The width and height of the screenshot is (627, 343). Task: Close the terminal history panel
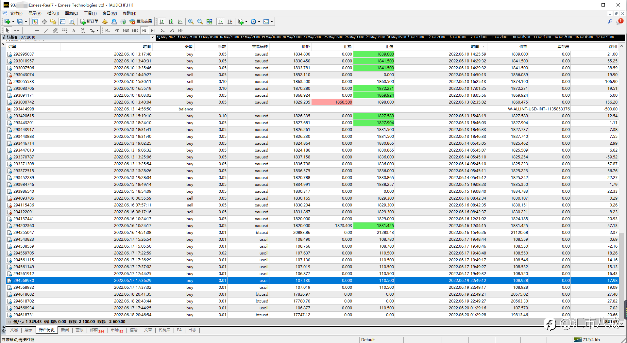pyautogui.click(x=3, y=44)
